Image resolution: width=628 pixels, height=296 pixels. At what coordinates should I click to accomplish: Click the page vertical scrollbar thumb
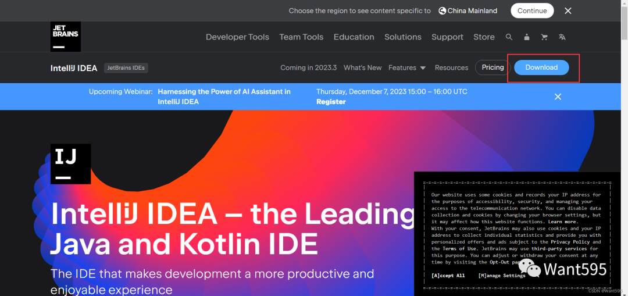[625, 22]
